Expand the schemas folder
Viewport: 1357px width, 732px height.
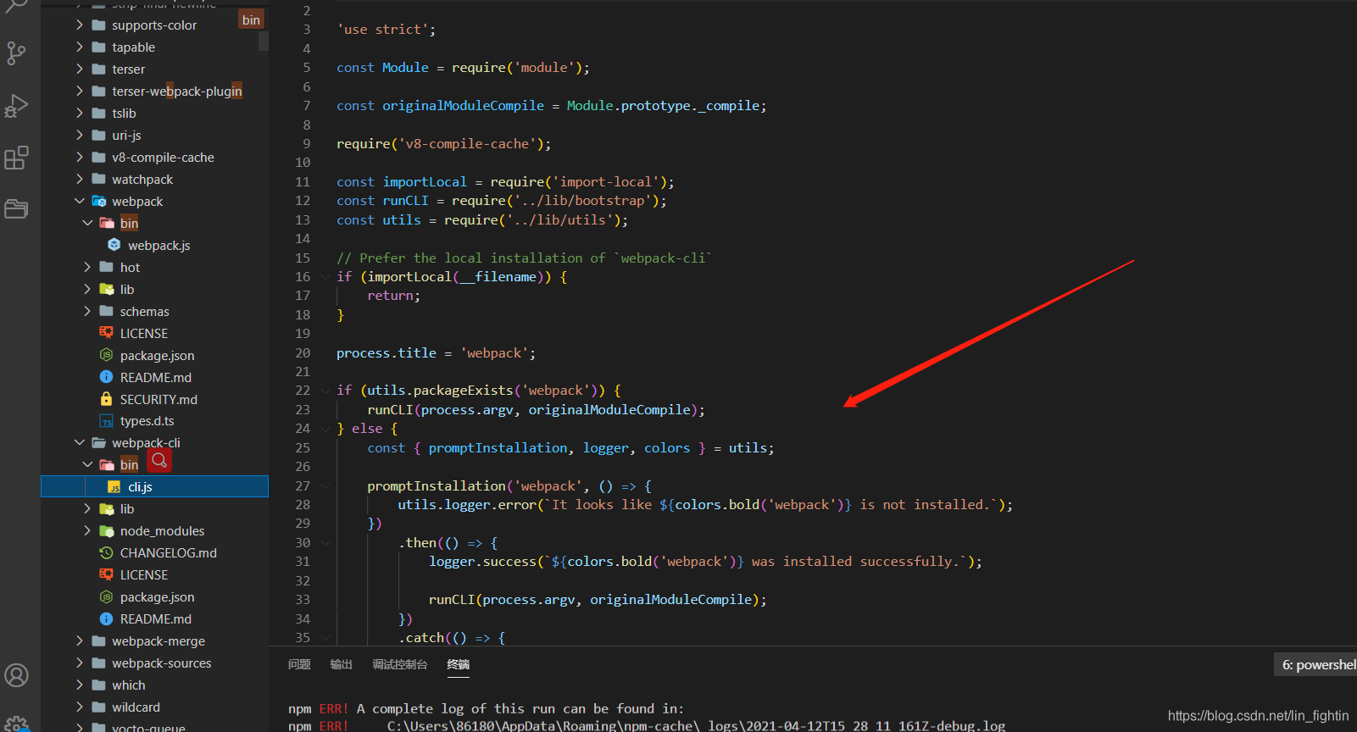click(x=87, y=311)
